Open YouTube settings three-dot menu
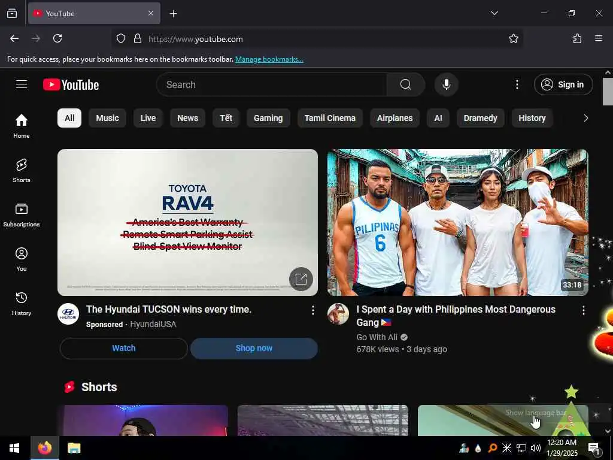Screen dimensions: 613x460 pos(517,84)
